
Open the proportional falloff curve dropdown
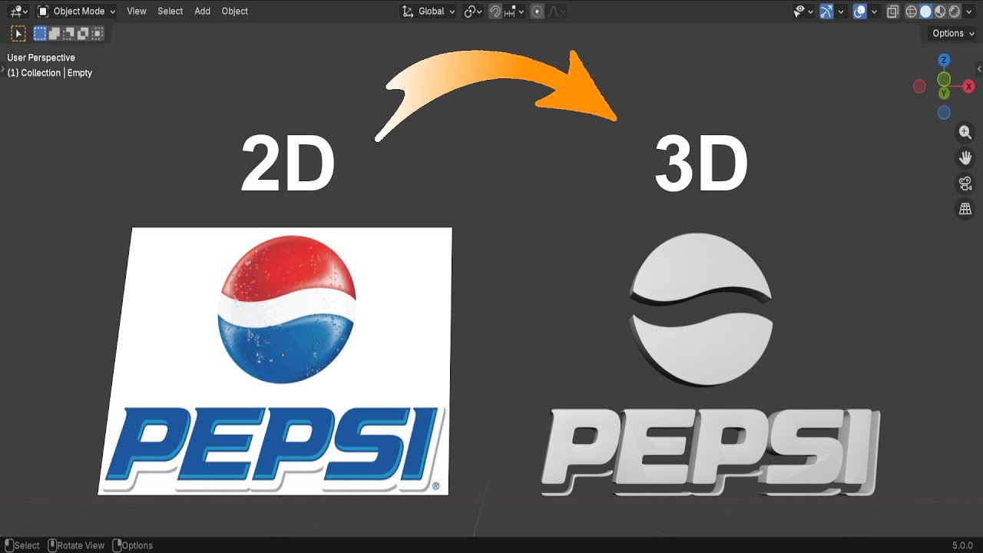[x=556, y=11]
